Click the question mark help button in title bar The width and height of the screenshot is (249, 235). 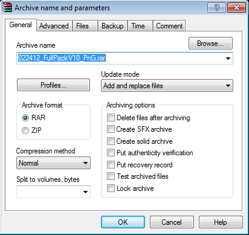tap(216, 8)
